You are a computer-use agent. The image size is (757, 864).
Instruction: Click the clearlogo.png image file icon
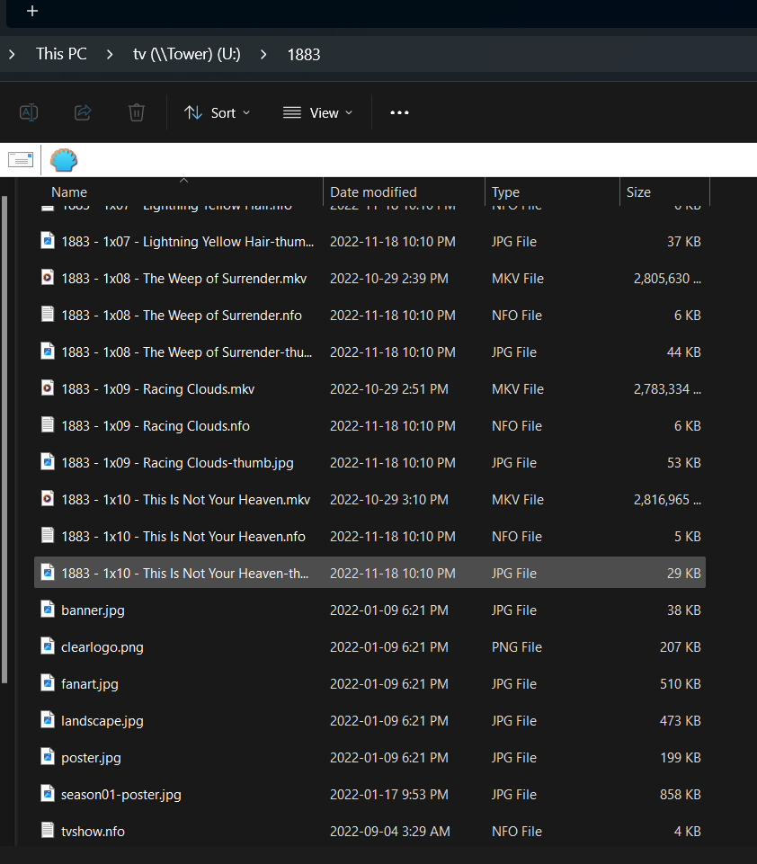(x=48, y=646)
